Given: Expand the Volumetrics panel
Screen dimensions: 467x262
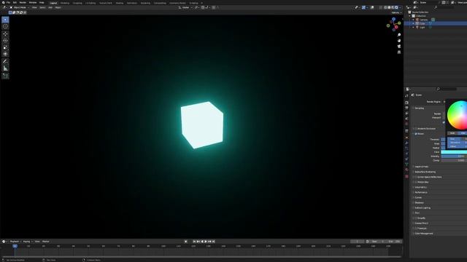Looking at the screenshot, I should [x=420, y=188].
